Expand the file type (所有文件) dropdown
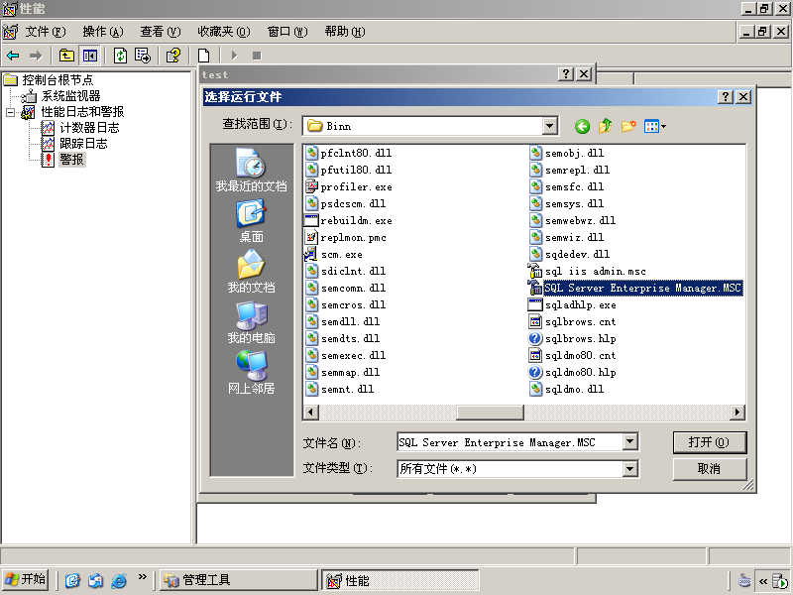This screenshot has height=595, width=793. coord(629,469)
